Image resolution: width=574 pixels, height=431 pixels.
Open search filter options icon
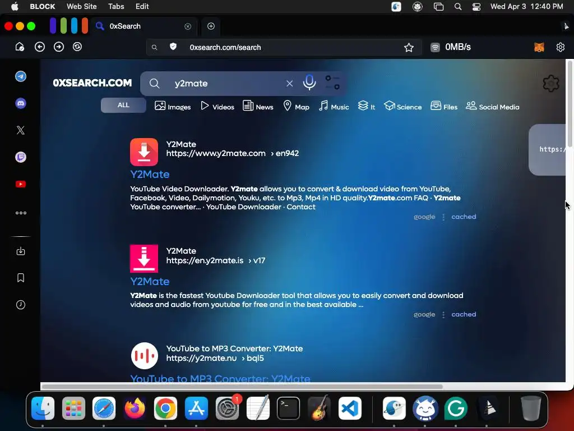[x=332, y=83]
